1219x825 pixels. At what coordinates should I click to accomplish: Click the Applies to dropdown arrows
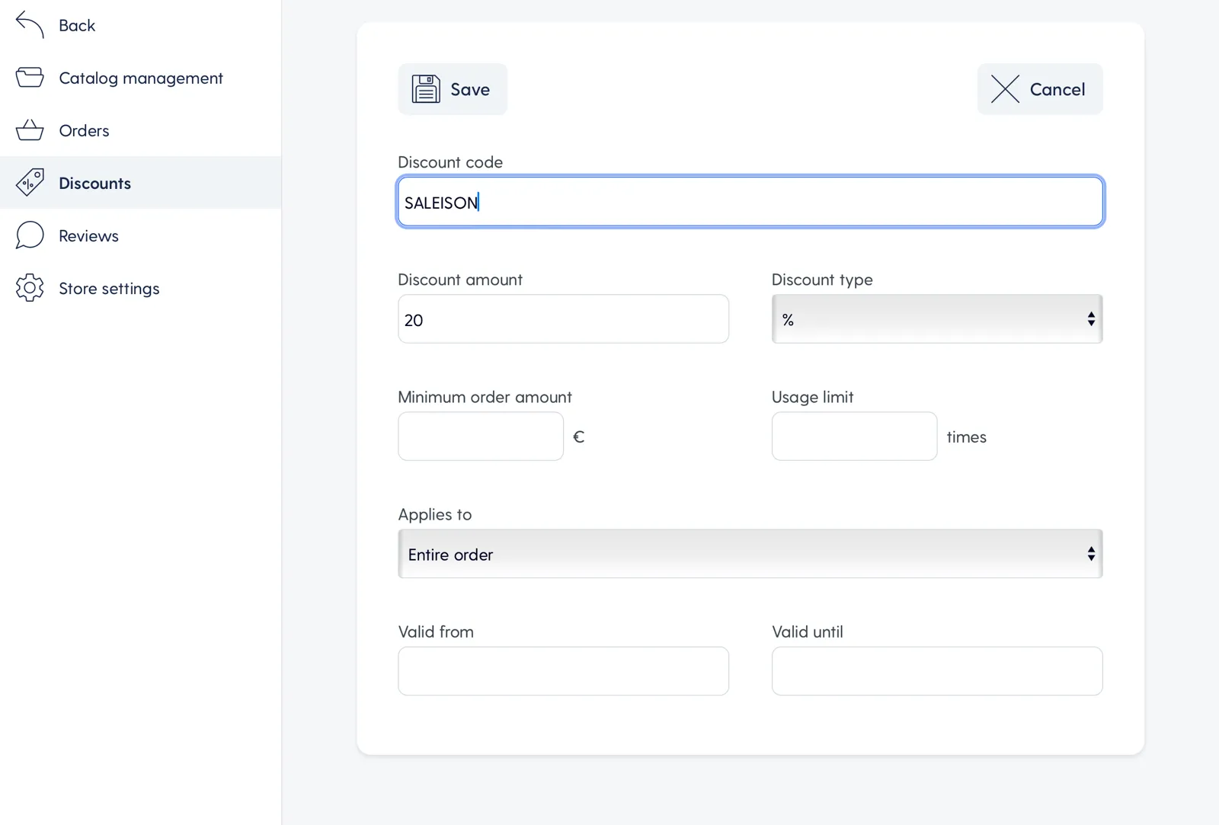point(1091,554)
